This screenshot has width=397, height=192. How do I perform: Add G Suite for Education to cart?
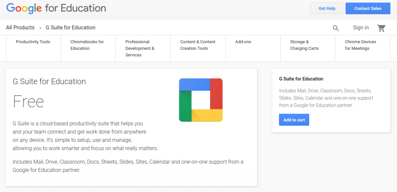(x=294, y=120)
